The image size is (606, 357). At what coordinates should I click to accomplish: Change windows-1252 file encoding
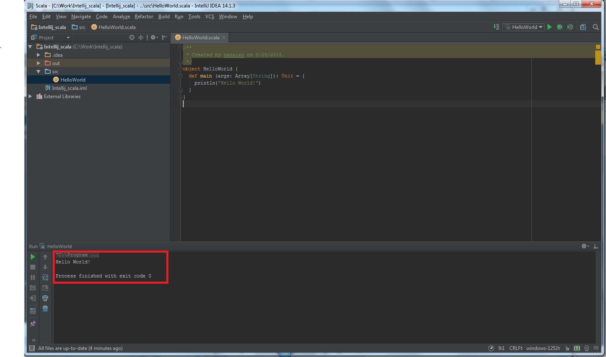pyautogui.click(x=543, y=348)
